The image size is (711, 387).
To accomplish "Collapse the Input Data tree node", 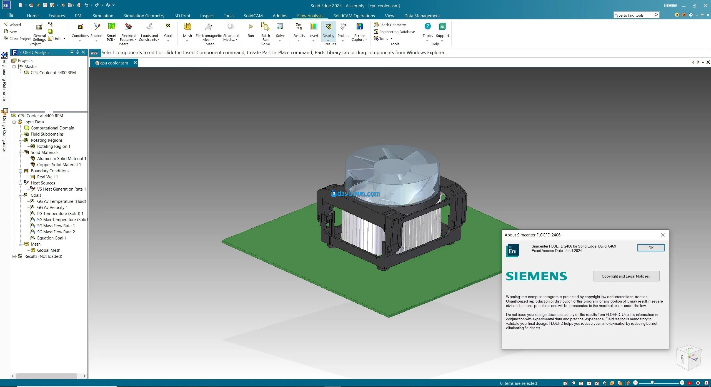I will [14, 122].
